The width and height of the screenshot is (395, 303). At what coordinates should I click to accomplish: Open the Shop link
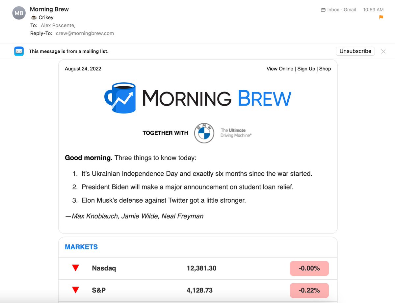pyautogui.click(x=325, y=69)
